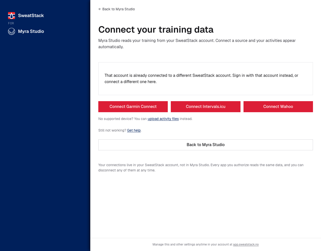Go back via top 'Back to Myra Studio' link
Screen dimensions: 321x251
pyautogui.click(x=117, y=9)
